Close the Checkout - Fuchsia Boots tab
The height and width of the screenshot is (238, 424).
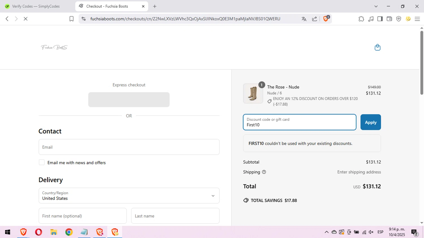click(143, 6)
